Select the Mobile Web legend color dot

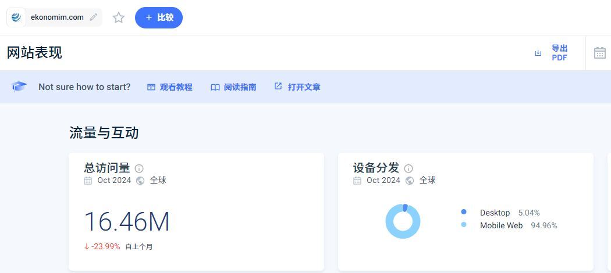coord(463,224)
